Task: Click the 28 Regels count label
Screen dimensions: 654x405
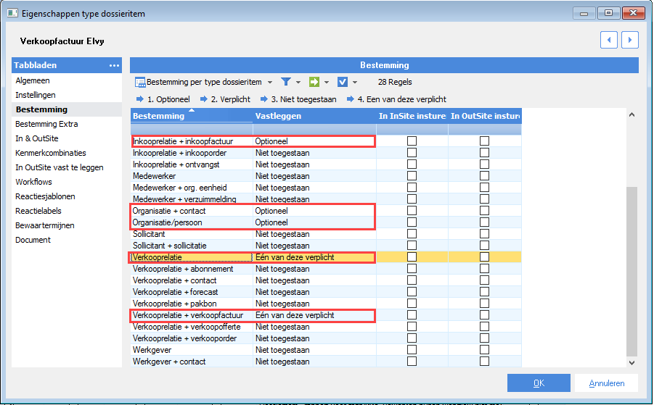Action: pos(395,82)
